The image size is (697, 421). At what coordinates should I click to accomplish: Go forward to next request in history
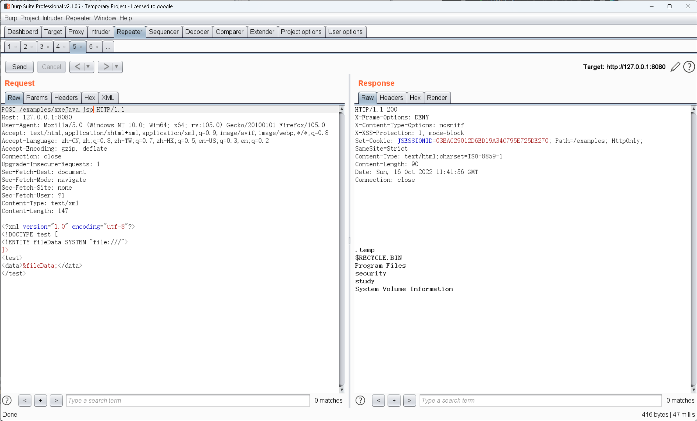(106, 67)
